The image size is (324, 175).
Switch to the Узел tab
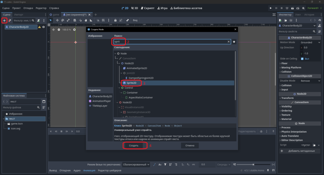point(298,15)
